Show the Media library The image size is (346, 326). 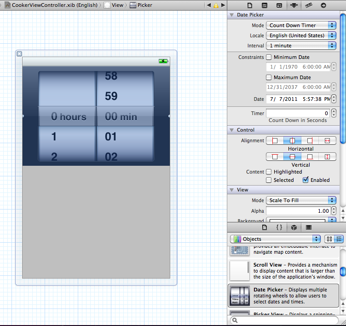pyautogui.click(x=309, y=227)
